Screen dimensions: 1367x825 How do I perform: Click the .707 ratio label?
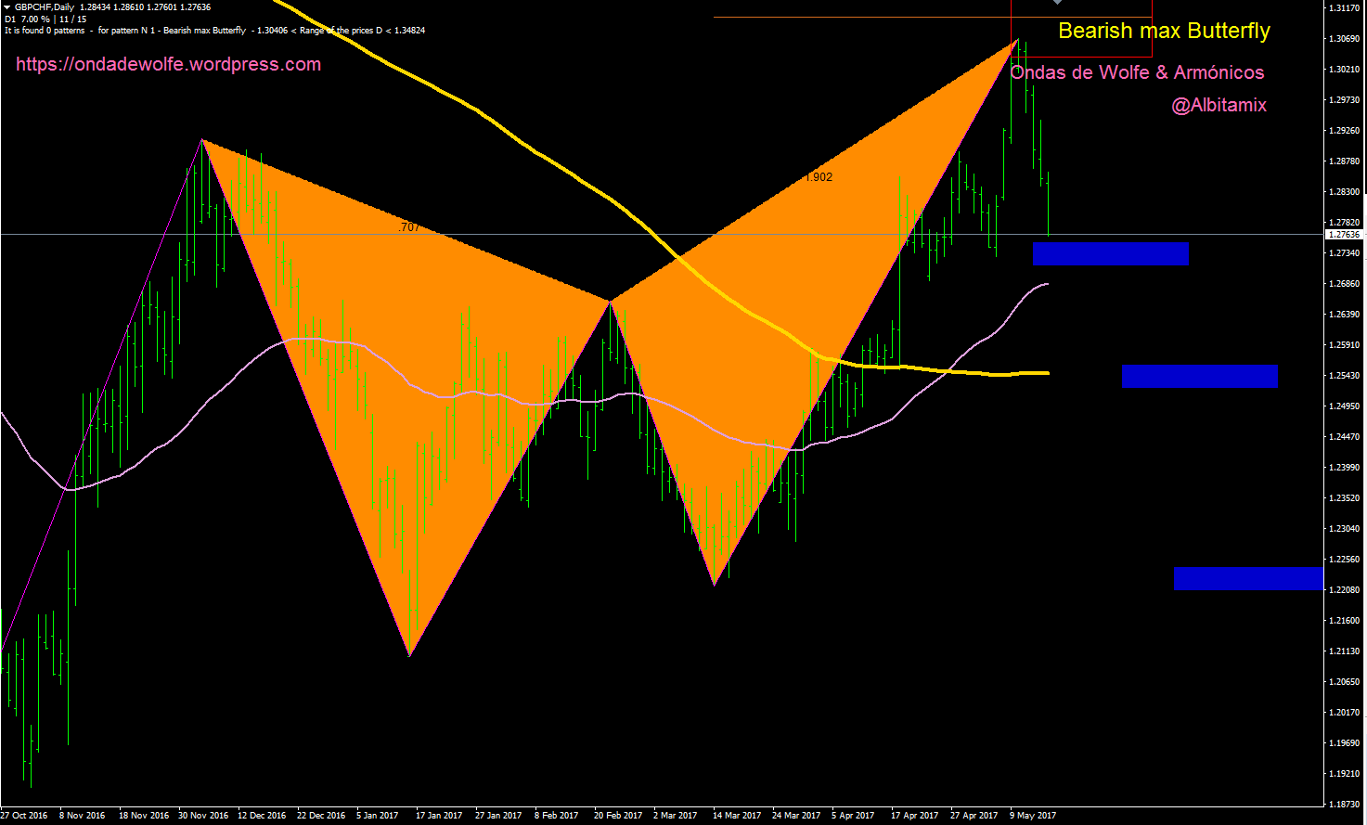408,227
